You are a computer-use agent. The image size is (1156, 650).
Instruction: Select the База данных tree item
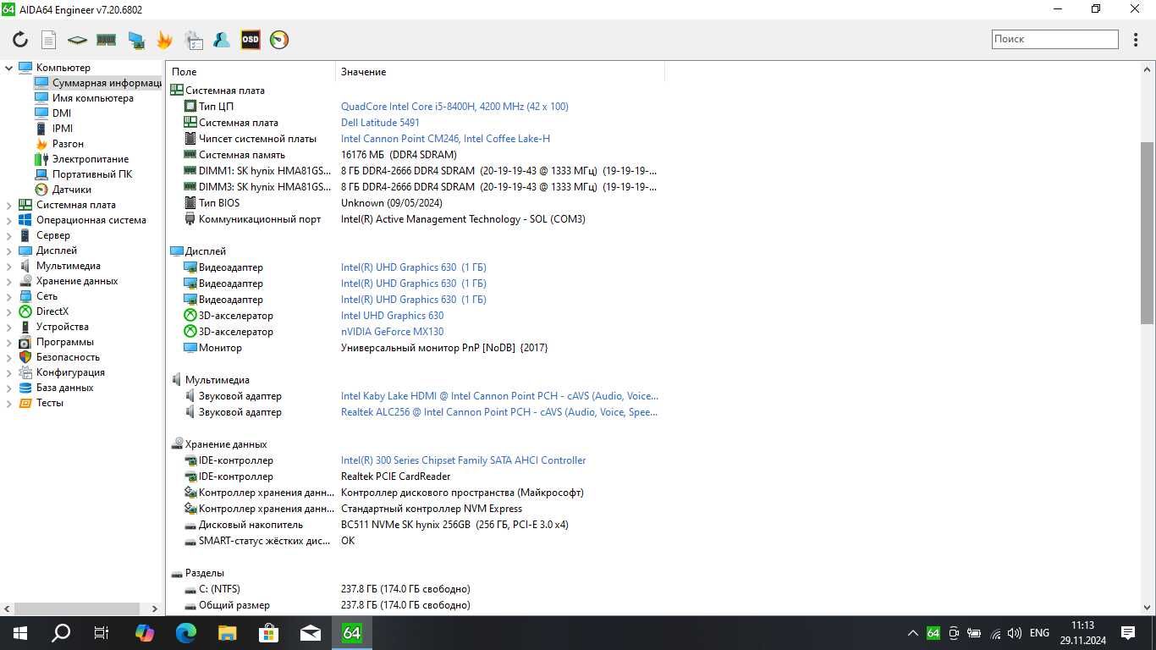click(x=56, y=388)
